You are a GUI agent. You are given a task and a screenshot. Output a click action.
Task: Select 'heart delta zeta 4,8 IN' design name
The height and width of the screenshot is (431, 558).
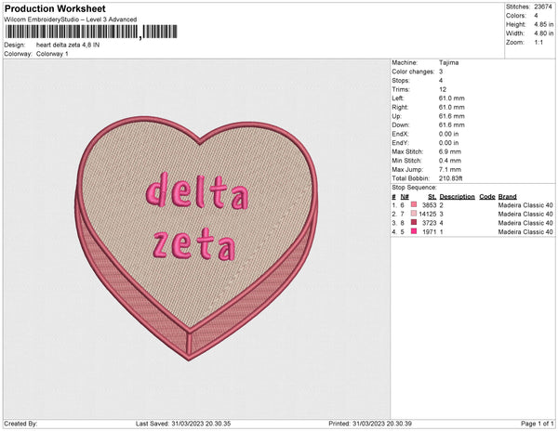(x=68, y=46)
